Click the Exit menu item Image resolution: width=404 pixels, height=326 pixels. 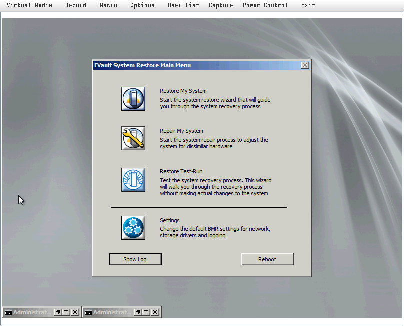point(308,5)
